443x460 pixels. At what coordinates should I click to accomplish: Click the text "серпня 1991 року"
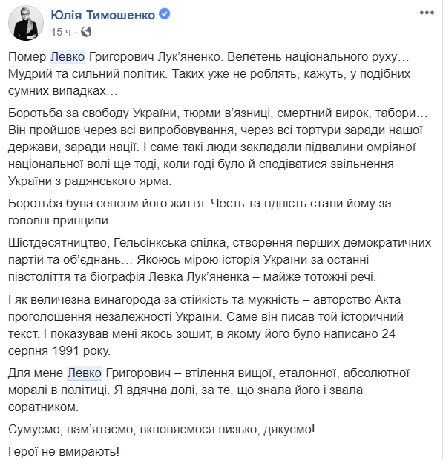point(59,350)
